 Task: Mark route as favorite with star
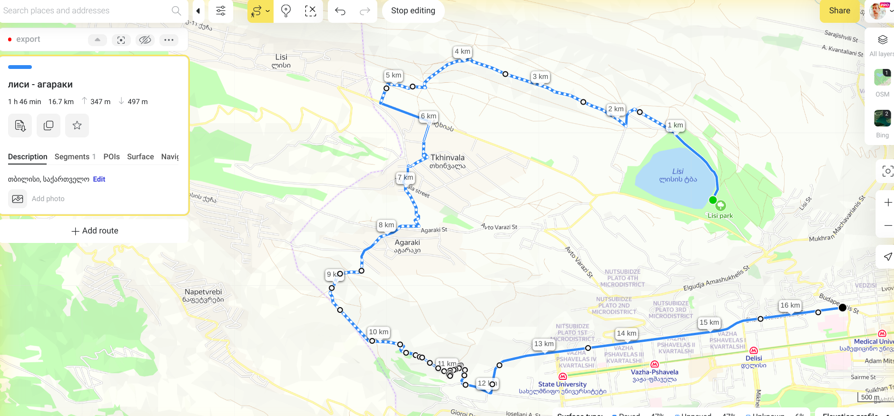[x=77, y=126]
